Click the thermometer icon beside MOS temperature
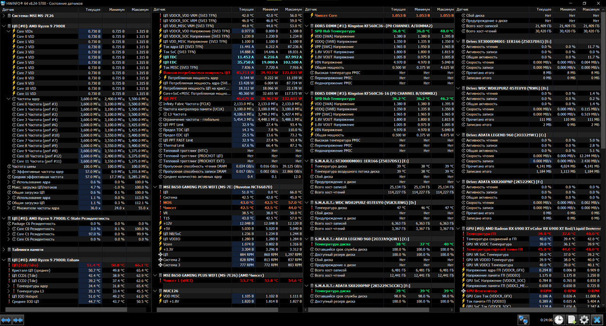606x326 pixels. coord(160,203)
